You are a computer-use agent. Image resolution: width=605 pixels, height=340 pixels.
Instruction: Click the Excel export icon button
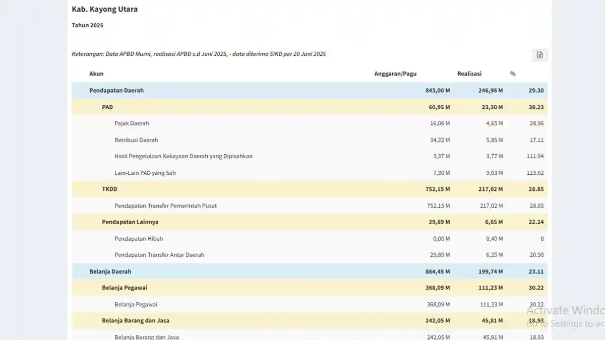click(539, 55)
